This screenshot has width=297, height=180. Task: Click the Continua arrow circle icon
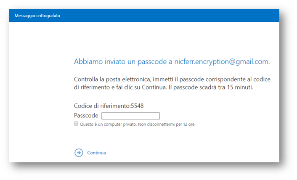[x=79, y=153]
